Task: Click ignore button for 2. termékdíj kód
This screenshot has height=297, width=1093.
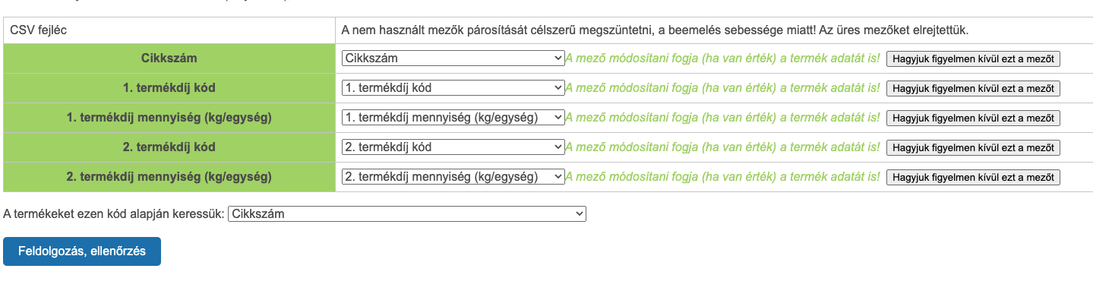Action: tap(973, 147)
